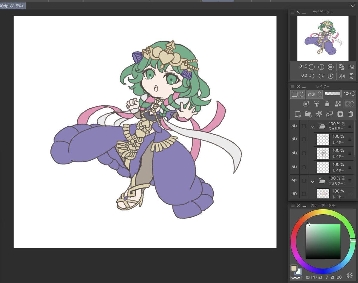The height and width of the screenshot is (283, 358).
Task: Click the grip handle on the top folder row
Action: tap(350, 127)
